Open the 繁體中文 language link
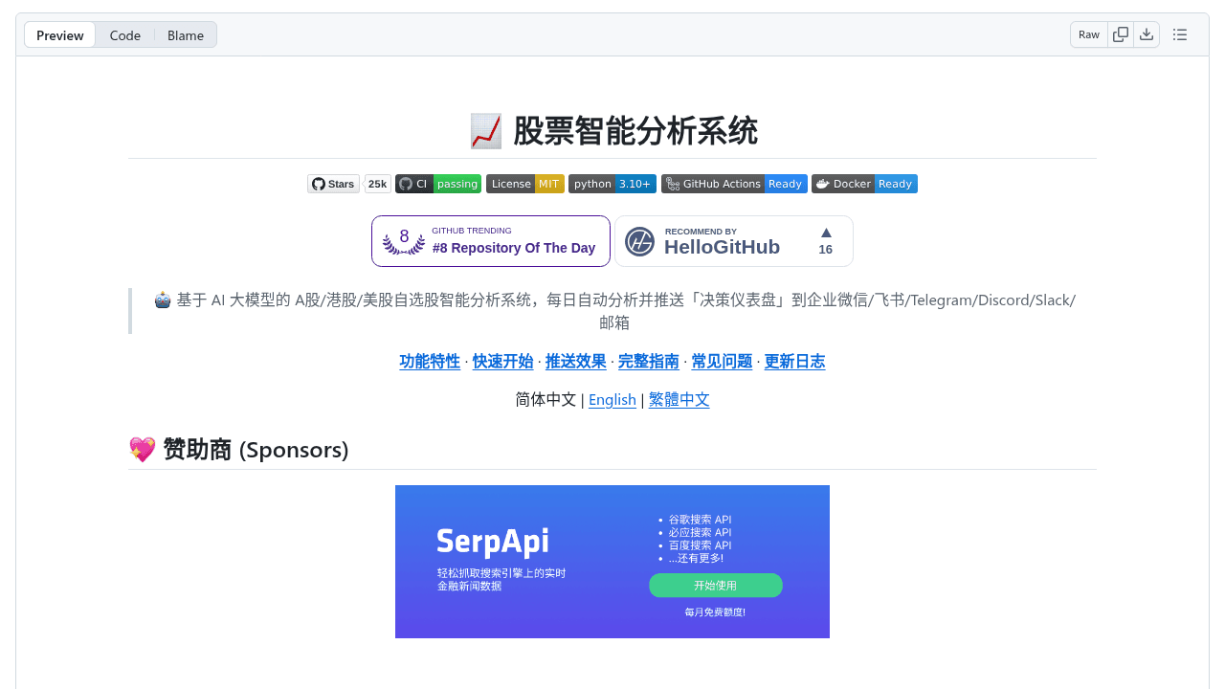 click(679, 400)
